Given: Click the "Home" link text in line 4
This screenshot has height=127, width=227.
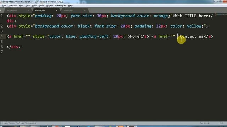Looking at the screenshot, I should click(135, 36).
